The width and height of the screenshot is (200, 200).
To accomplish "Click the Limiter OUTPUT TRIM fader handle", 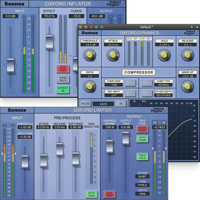I will 126,138.
